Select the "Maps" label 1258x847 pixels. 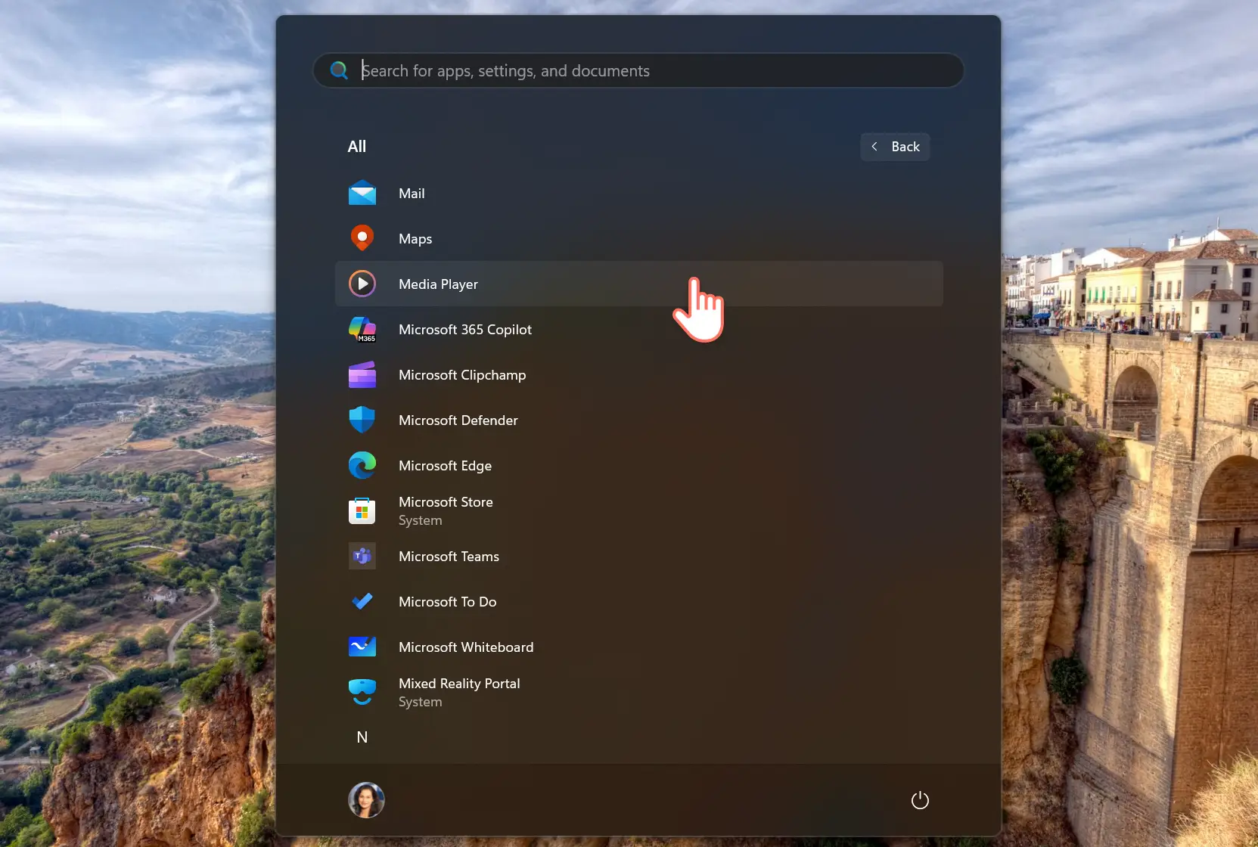[x=415, y=239]
